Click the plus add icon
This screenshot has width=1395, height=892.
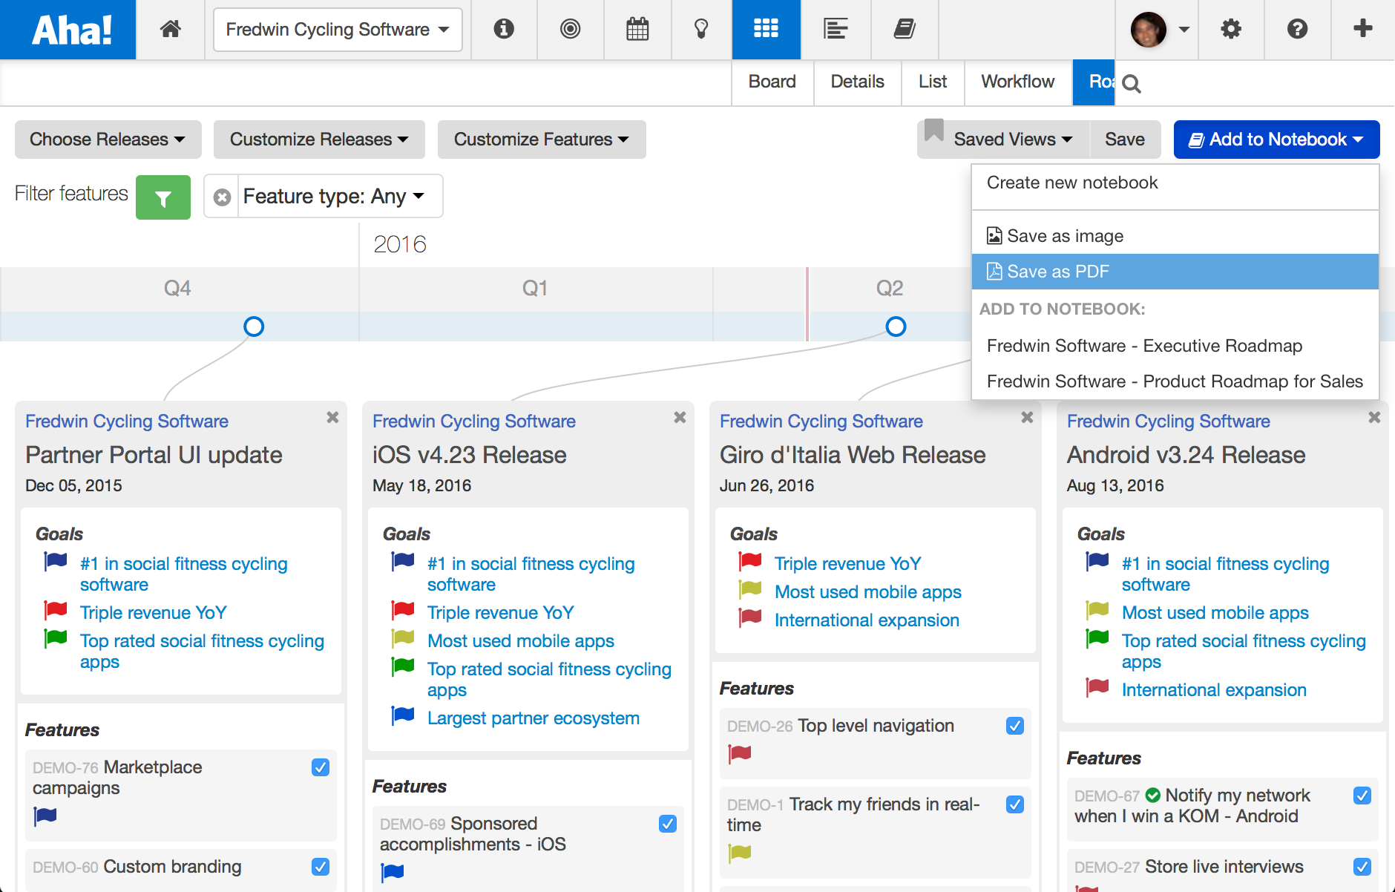pos(1362,29)
